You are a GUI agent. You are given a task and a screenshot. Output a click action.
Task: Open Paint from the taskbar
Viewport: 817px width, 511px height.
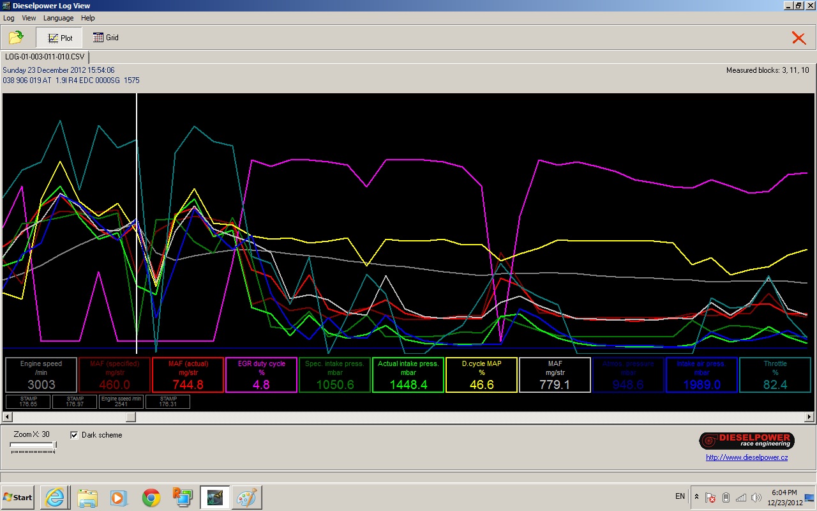pyautogui.click(x=246, y=497)
